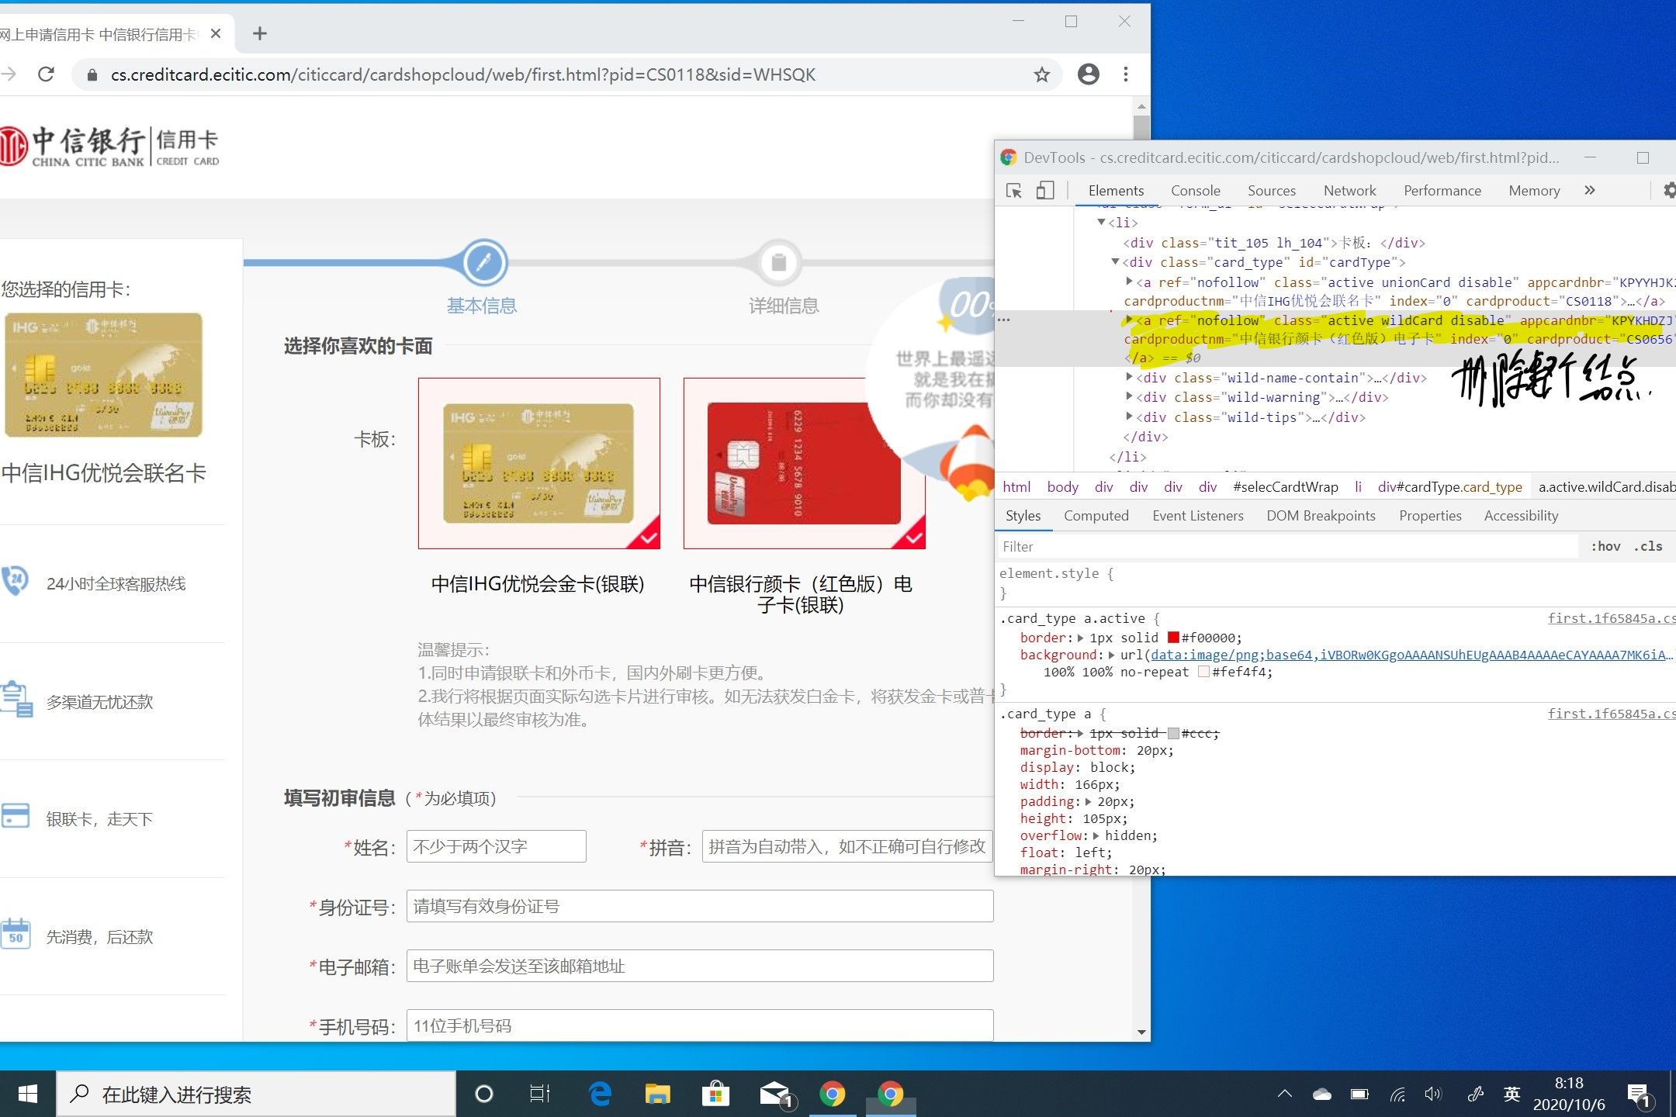
Task: Toggle :hov element state panel
Action: [x=1605, y=546]
